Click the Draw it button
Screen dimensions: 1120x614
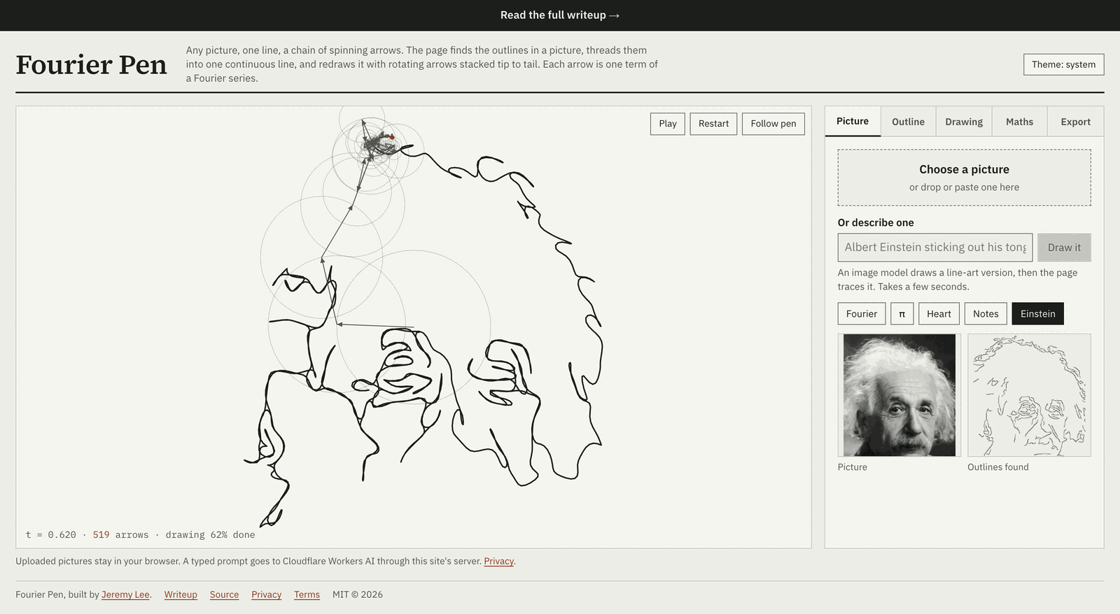click(x=1064, y=248)
